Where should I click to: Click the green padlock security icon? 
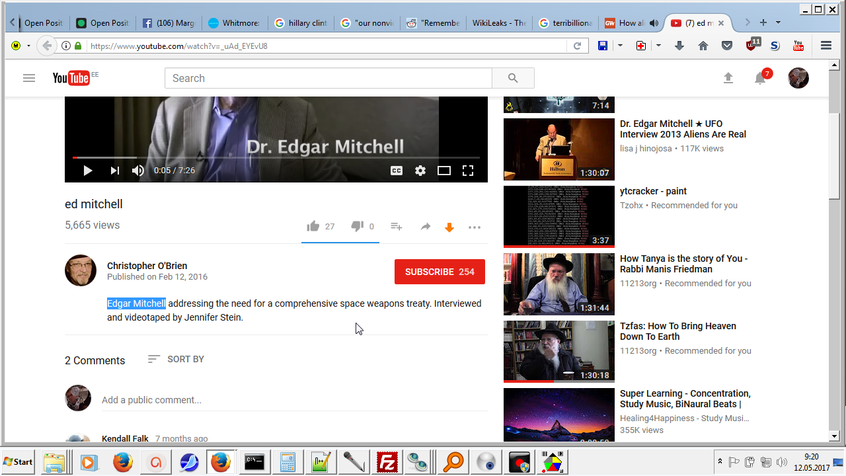[78, 46]
